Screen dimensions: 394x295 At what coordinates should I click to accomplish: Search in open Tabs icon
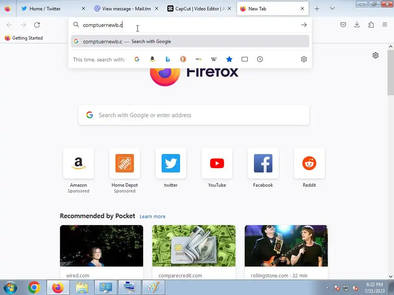244,59
